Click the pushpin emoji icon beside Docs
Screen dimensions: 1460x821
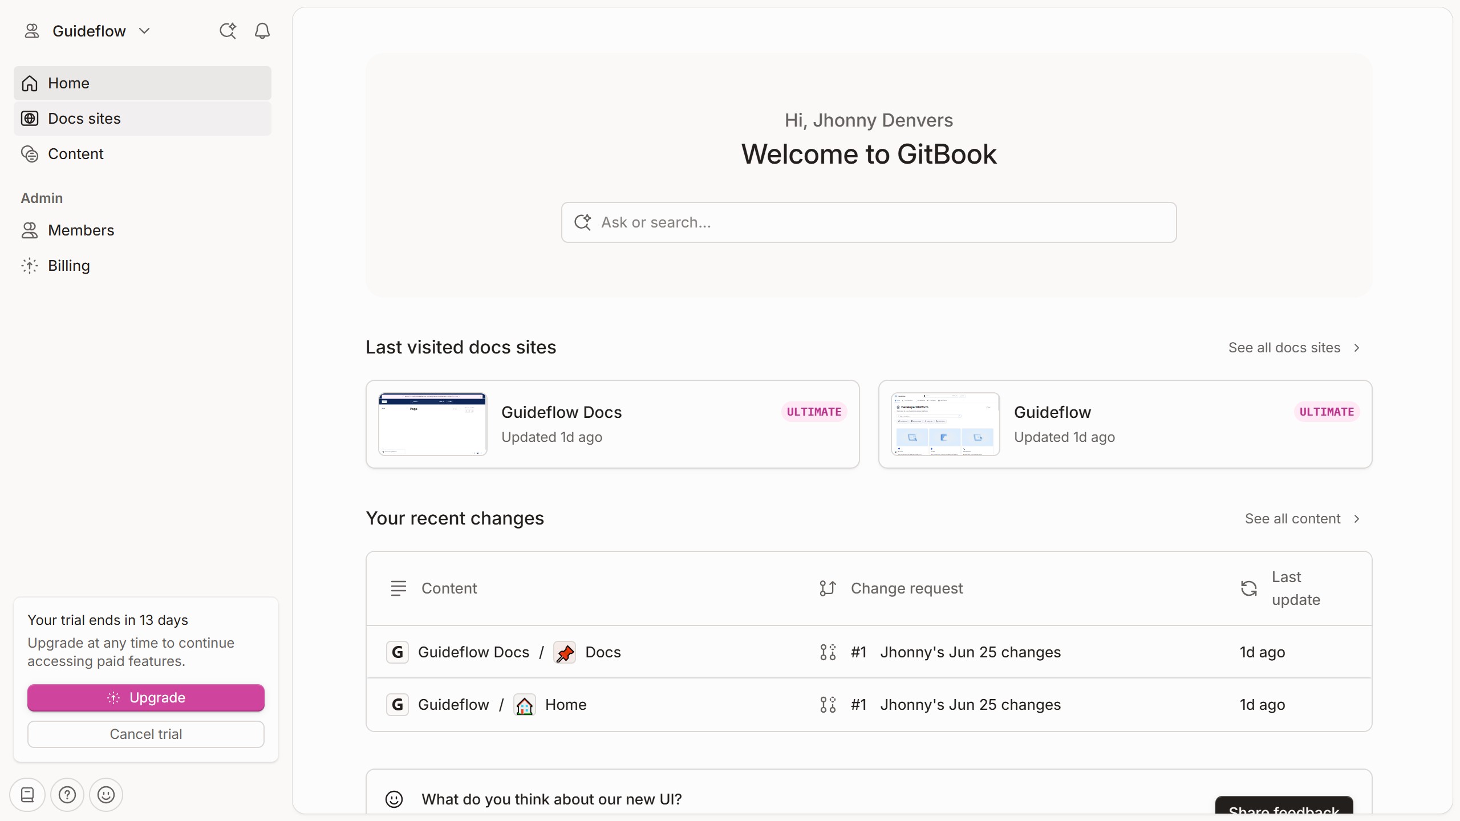pyautogui.click(x=565, y=653)
